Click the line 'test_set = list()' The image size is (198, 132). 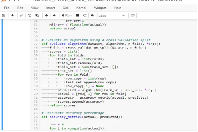point(75,71)
